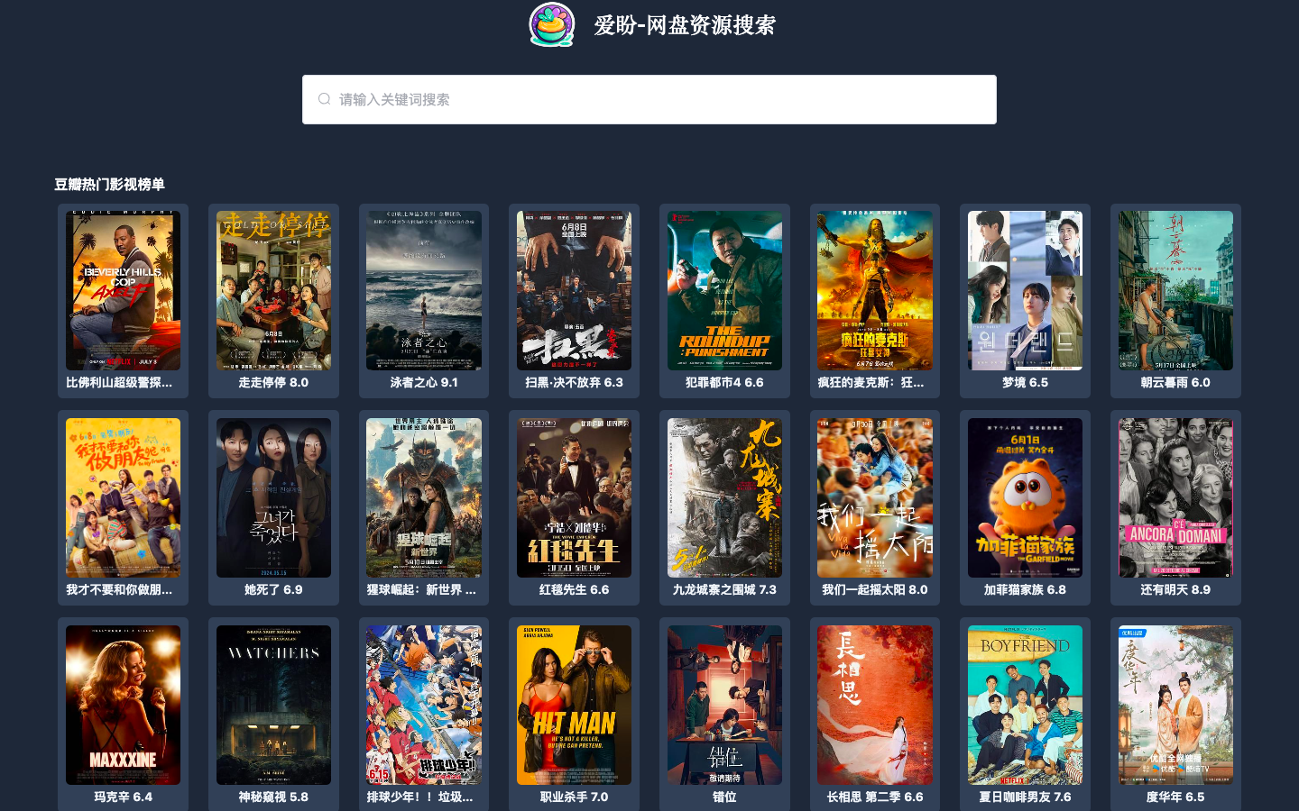Open The Roundup Punishment poster
Screen dimensions: 1299x811
[724, 290]
